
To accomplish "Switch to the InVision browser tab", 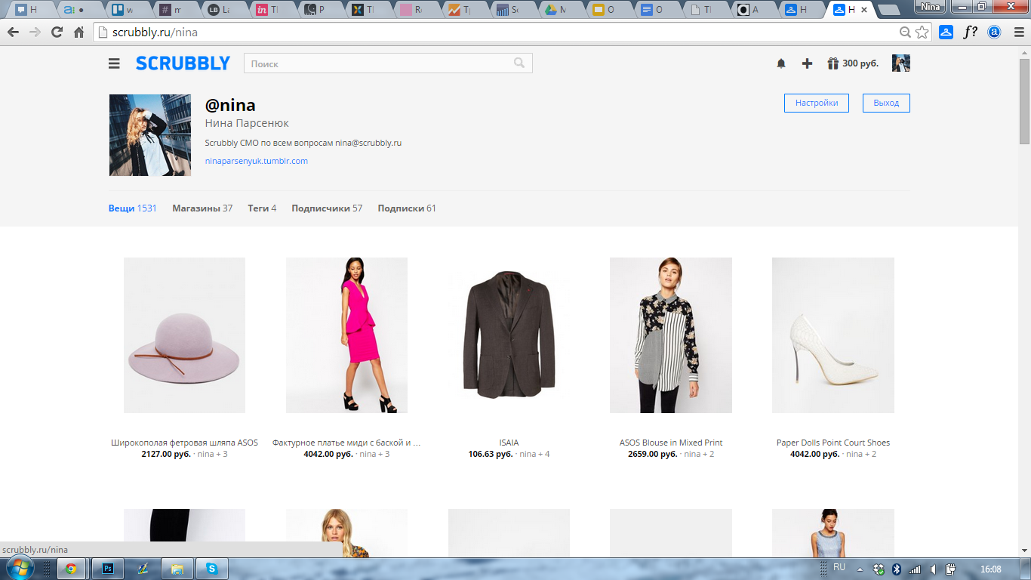I will pyautogui.click(x=266, y=11).
